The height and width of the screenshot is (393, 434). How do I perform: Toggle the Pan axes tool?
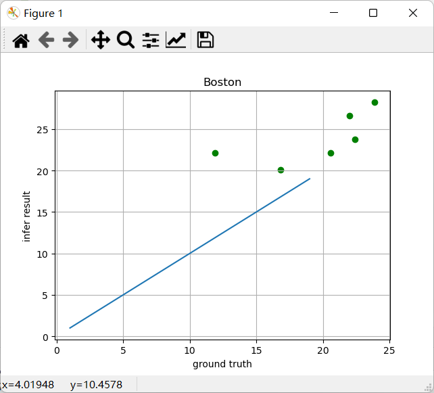[x=100, y=41]
